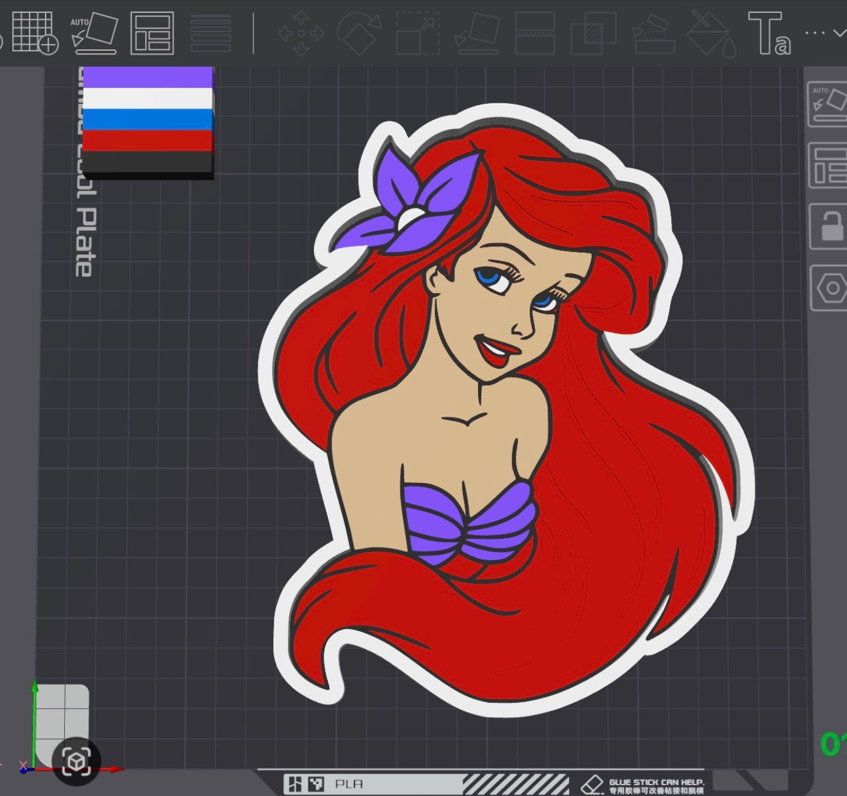
Task: Click the Auto Orient toolbar icon
Action: 94,33
